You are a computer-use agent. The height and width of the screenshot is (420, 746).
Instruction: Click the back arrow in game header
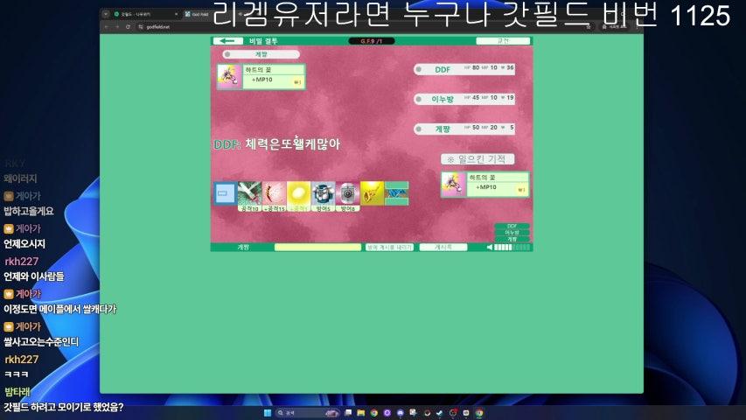227,41
